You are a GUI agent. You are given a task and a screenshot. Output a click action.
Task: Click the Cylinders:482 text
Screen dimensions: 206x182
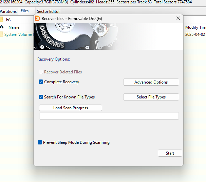click(82, 2)
